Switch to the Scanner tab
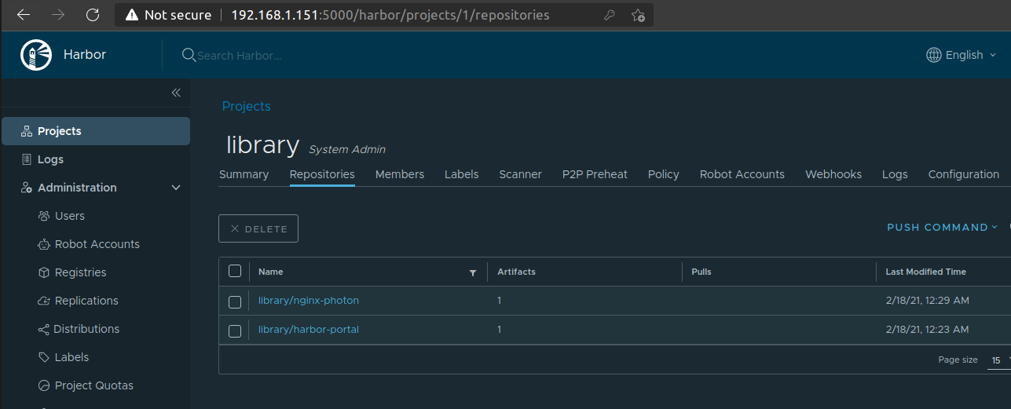 pyautogui.click(x=520, y=174)
